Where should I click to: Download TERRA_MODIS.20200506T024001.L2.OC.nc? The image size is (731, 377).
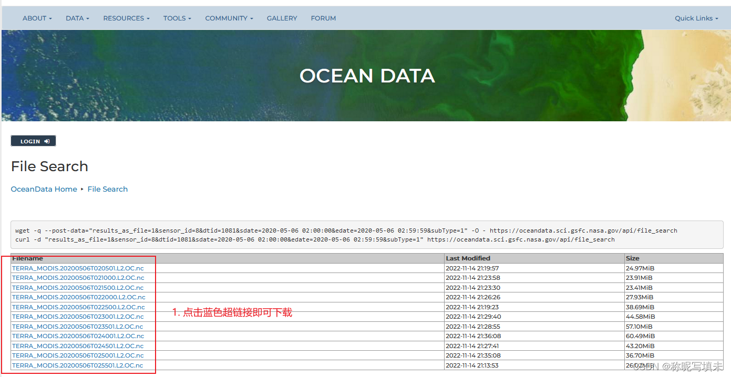[78, 336]
